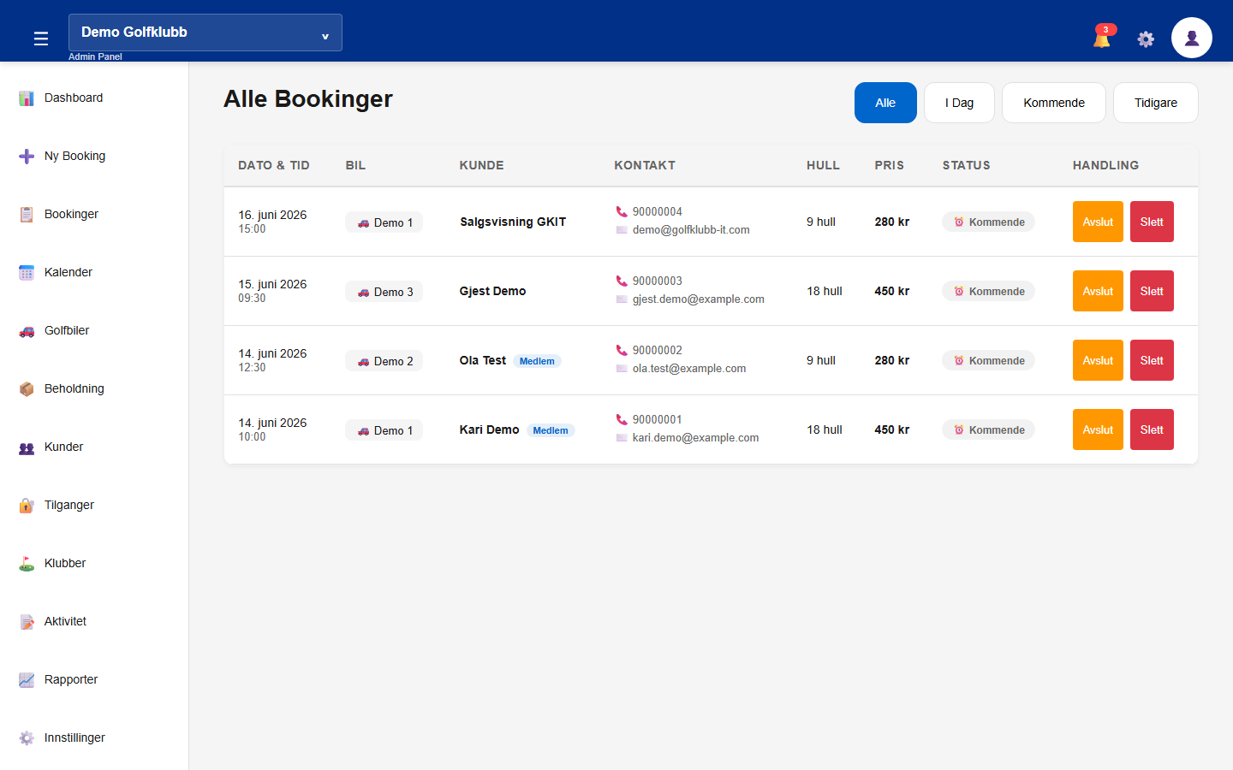Image resolution: width=1233 pixels, height=770 pixels.
Task: Click the Kalender calendar icon
Action: point(27,273)
